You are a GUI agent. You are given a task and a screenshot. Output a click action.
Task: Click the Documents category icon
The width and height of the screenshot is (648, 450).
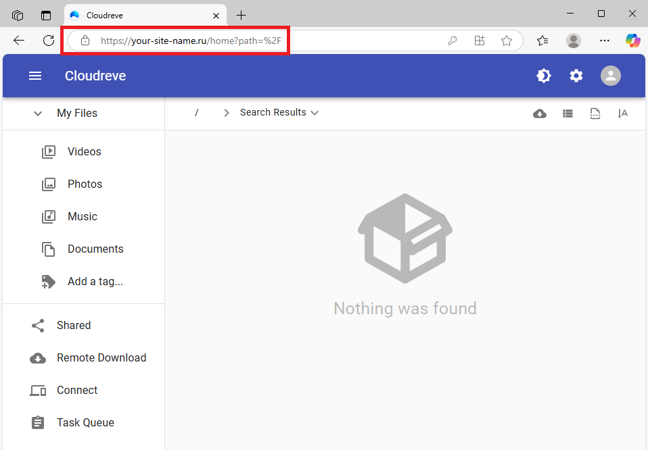tap(48, 249)
